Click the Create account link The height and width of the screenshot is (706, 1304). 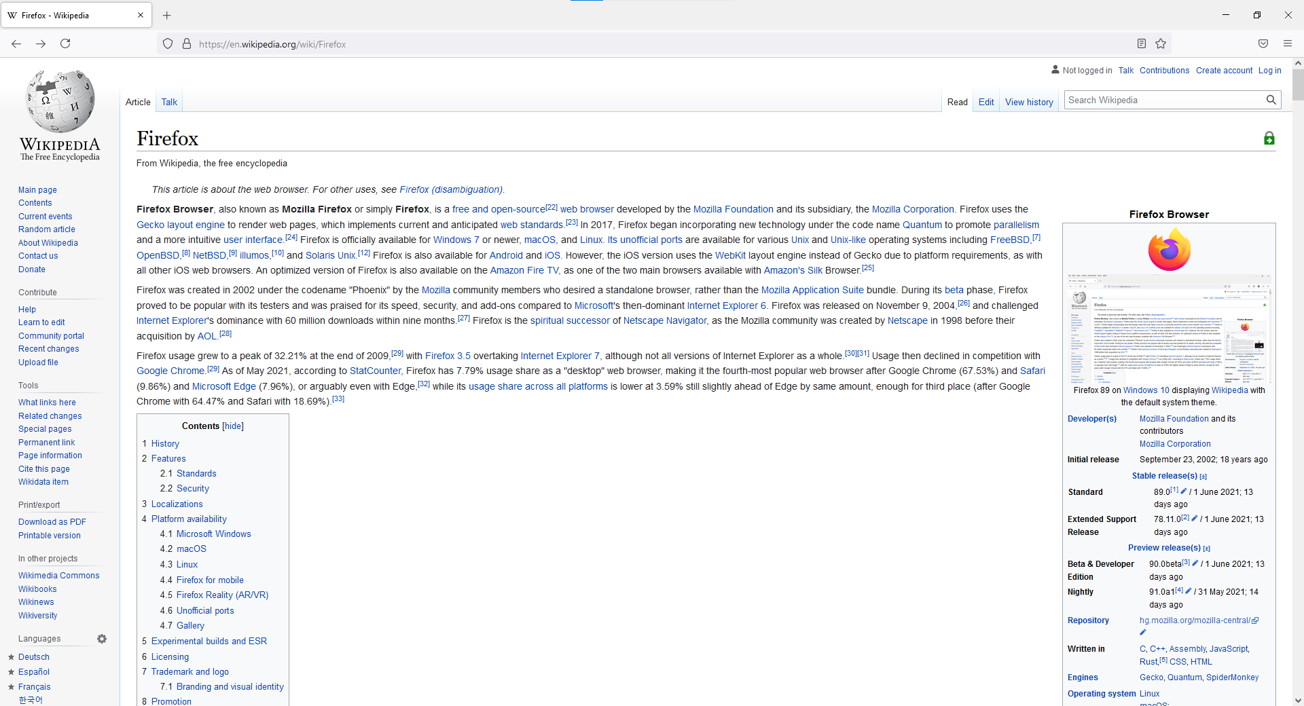(1224, 70)
